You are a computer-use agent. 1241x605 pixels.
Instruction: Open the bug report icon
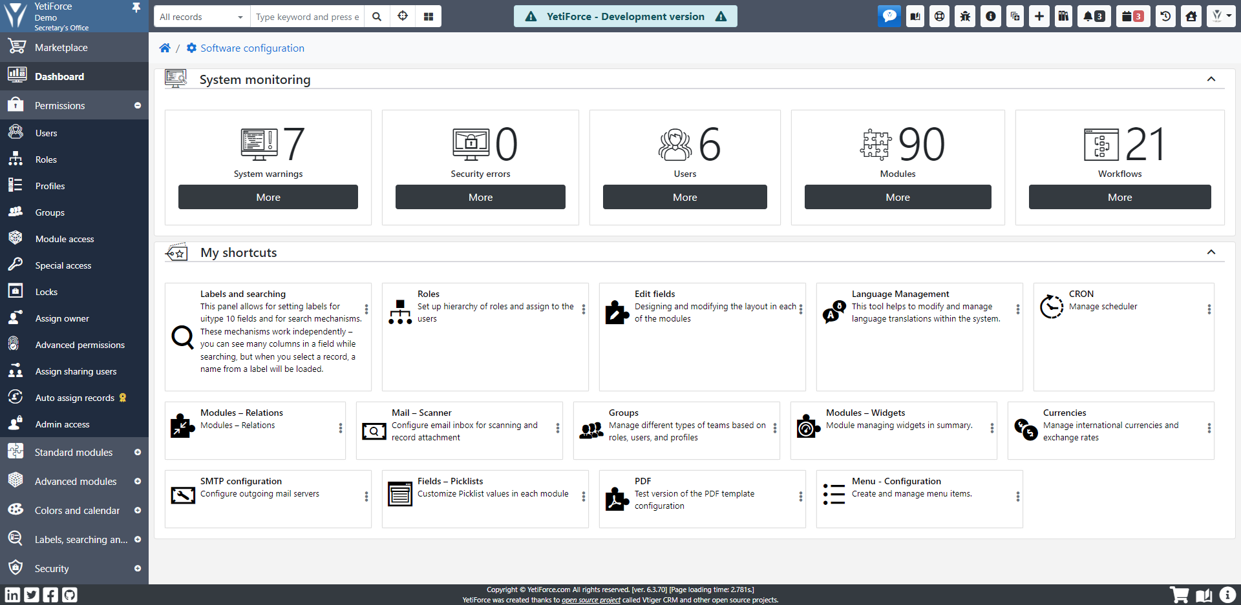point(965,16)
